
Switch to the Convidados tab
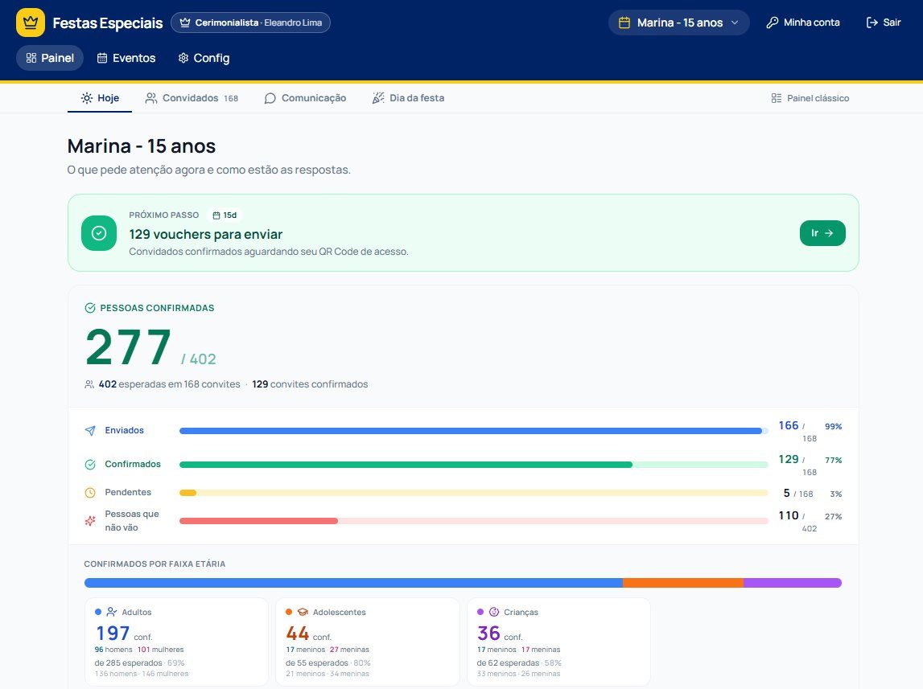[x=192, y=98]
